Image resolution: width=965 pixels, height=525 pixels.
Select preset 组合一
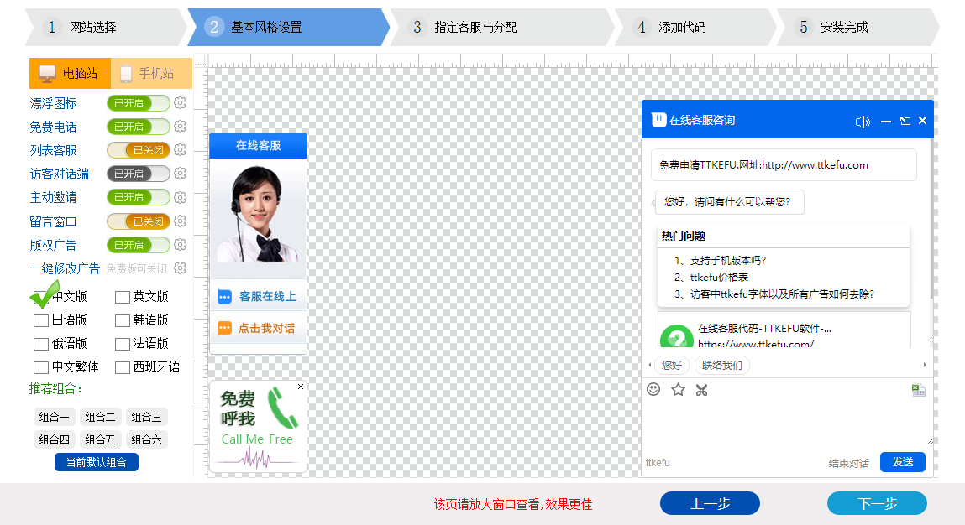coord(54,417)
